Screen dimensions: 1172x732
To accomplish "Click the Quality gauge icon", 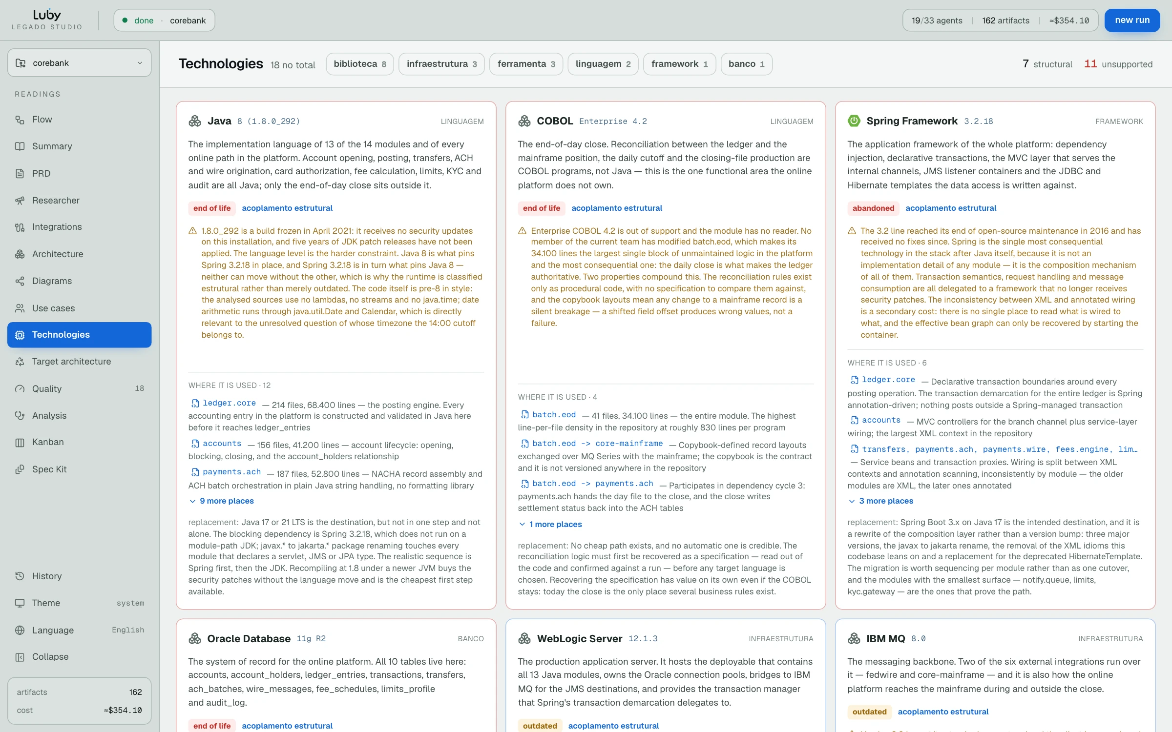I will click(x=20, y=389).
